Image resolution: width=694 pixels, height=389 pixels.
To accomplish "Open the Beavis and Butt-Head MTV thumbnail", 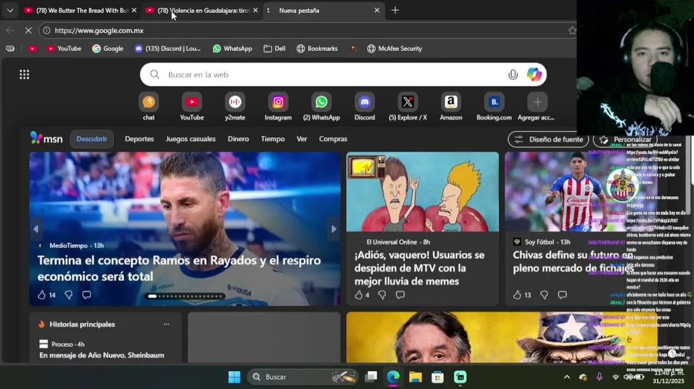I will point(423,192).
